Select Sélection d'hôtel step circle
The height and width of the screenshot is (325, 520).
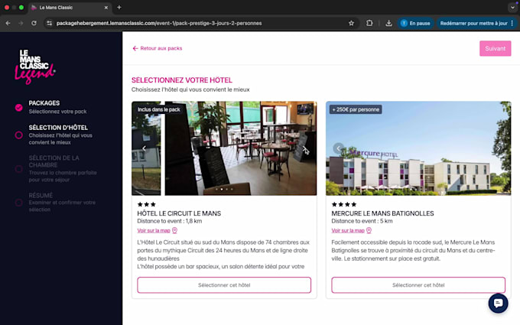pyautogui.click(x=19, y=135)
